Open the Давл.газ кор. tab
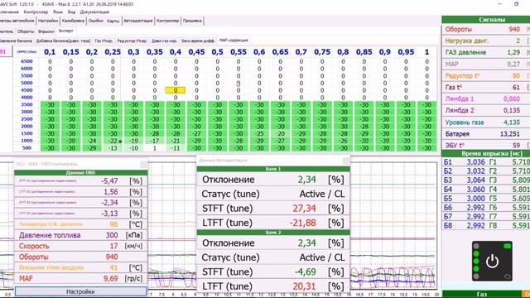This screenshot has height=298, width=530. (x=164, y=41)
